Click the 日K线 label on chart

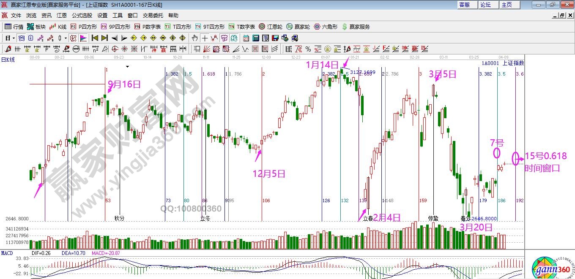8,60
